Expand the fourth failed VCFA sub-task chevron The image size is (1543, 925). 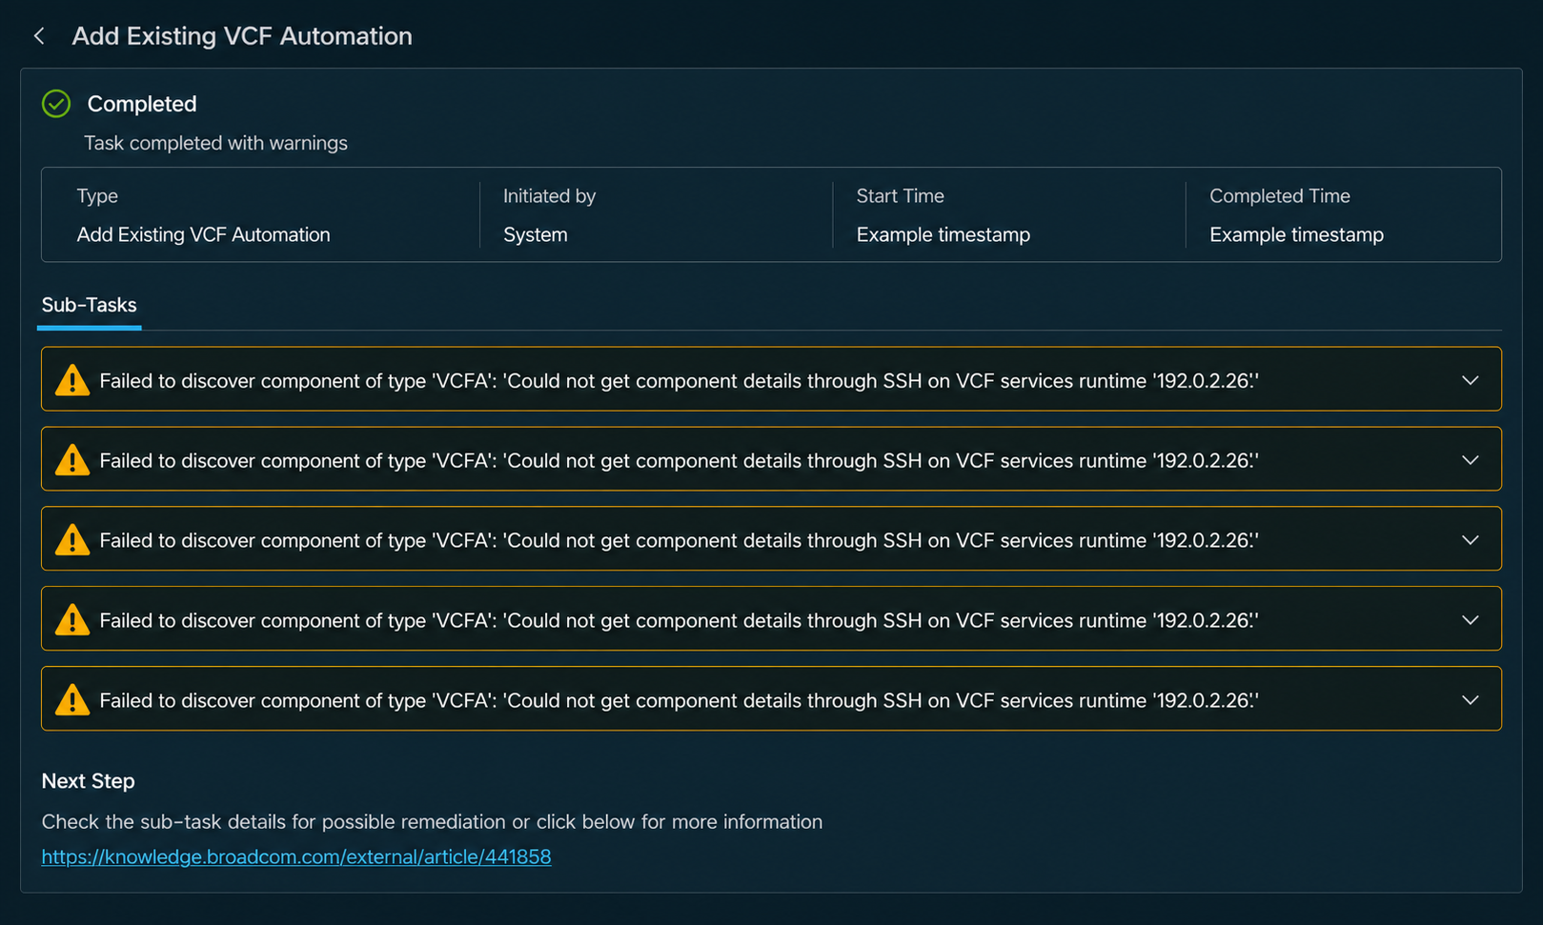[1471, 620]
